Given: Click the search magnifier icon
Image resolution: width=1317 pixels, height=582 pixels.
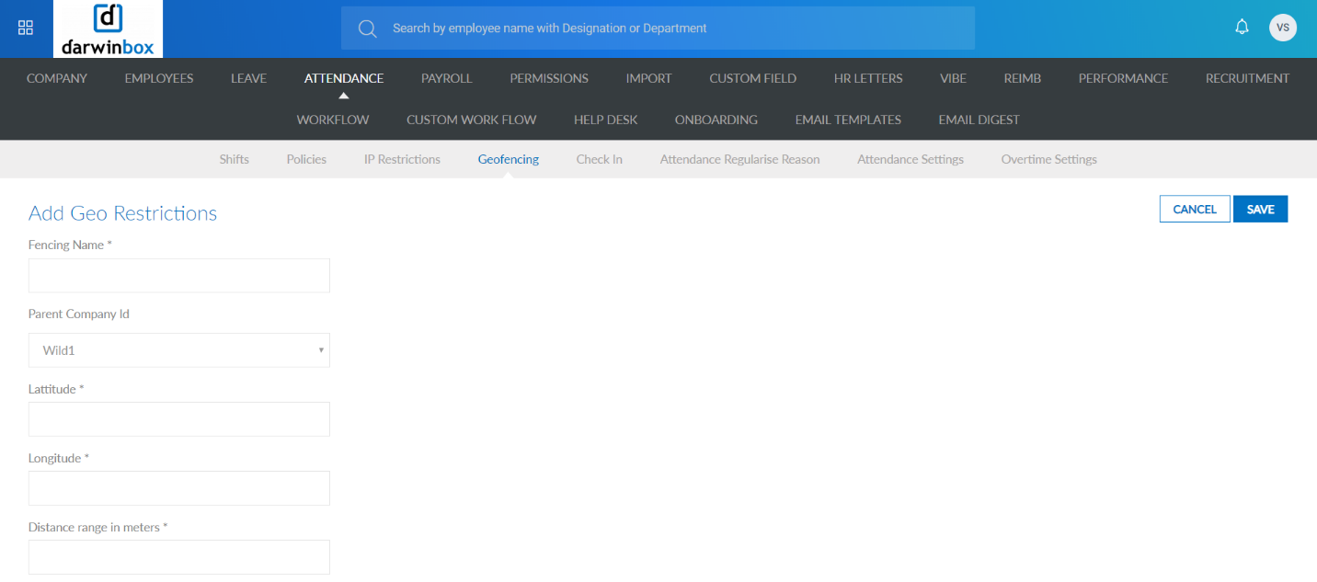Looking at the screenshot, I should (x=368, y=29).
